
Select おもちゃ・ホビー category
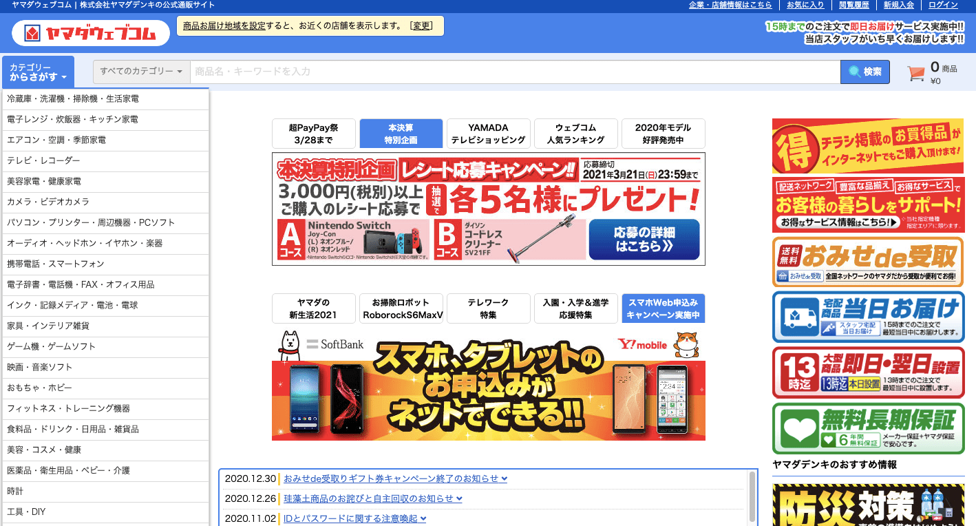click(106, 388)
